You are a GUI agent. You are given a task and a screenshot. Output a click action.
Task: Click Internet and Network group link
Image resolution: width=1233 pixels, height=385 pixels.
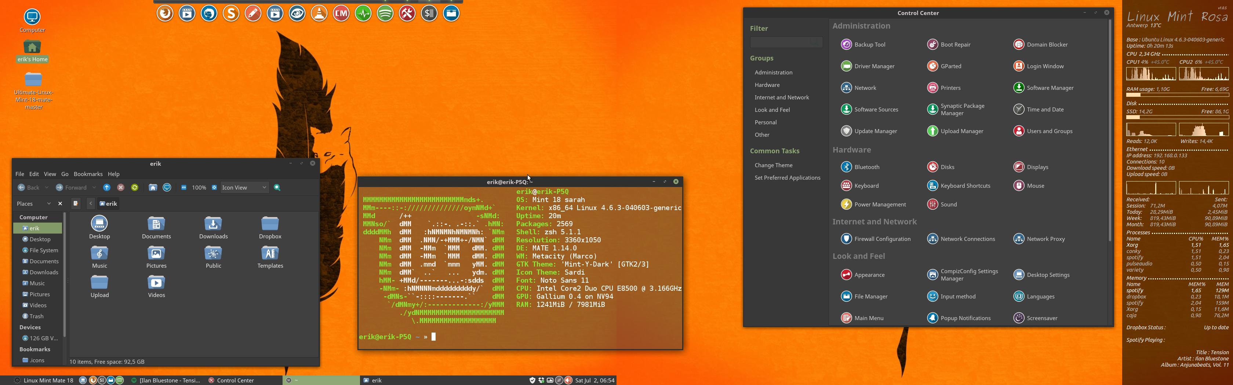pyautogui.click(x=782, y=97)
